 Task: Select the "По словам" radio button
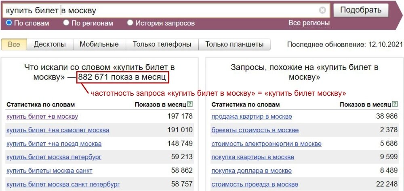point(9,23)
